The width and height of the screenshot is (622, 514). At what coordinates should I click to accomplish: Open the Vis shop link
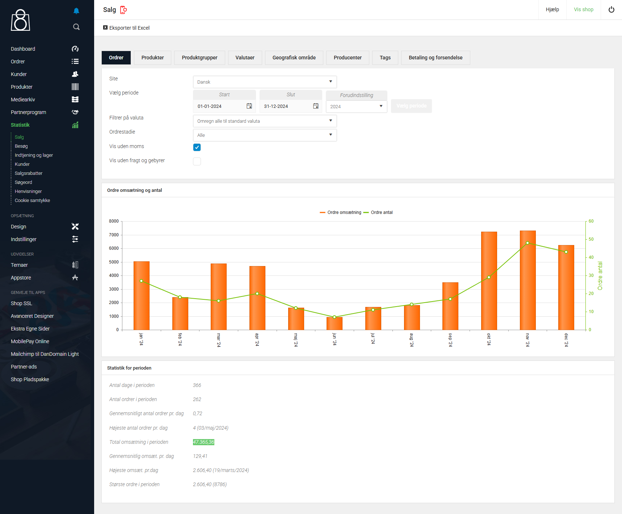[x=583, y=10]
